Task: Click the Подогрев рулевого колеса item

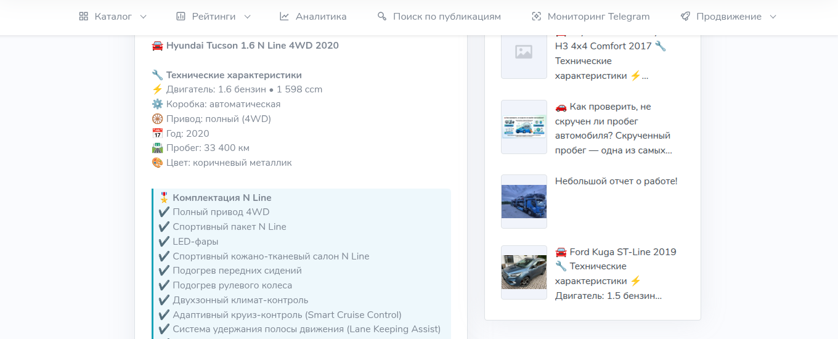Action: point(226,285)
